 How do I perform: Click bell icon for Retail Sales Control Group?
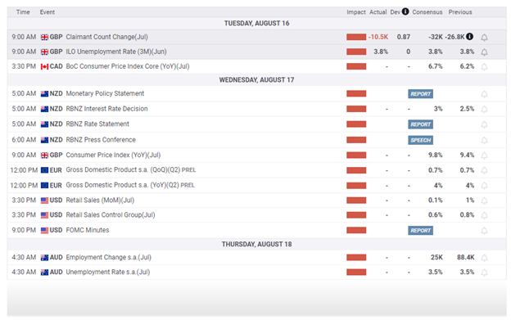(484, 215)
